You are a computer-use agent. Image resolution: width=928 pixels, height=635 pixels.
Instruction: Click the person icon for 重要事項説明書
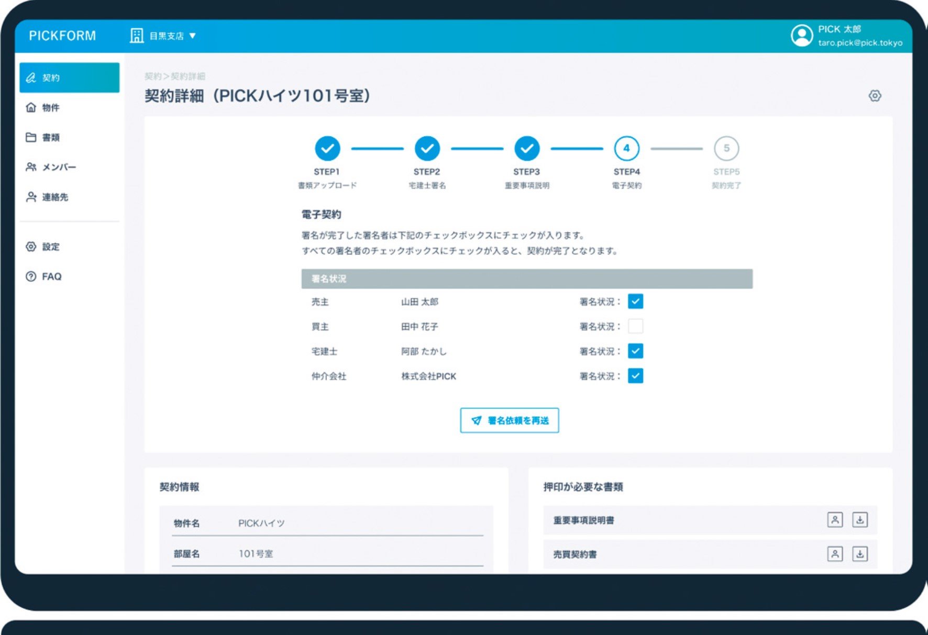[835, 520]
